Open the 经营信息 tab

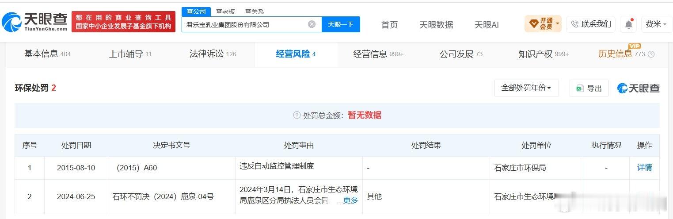click(x=378, y=54)
